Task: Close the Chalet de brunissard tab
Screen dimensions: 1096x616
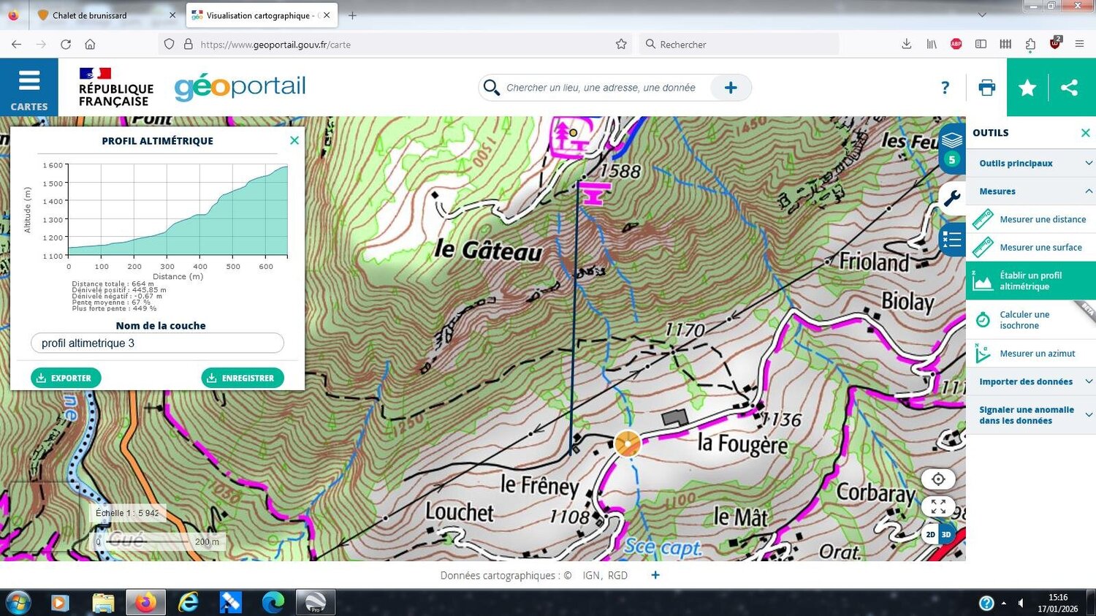Action: coord(172,15)
